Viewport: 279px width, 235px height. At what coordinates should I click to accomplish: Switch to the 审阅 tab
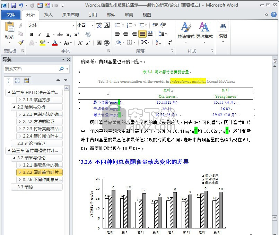pos(129,15)
